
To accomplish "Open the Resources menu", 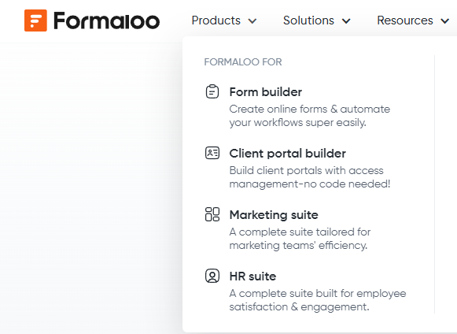I will point(413,20).
